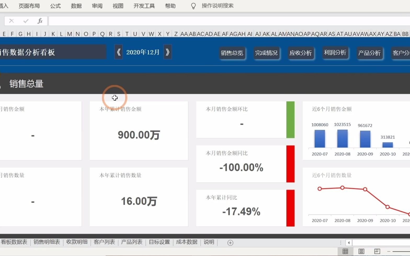410x256 pixels.
Task: Click the -100.00% year-over-year value
Action: click(x=241, y=167)
